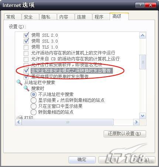Click the scroll down arrow in settings list
This screenshot has height=167, width=159.
142,116
